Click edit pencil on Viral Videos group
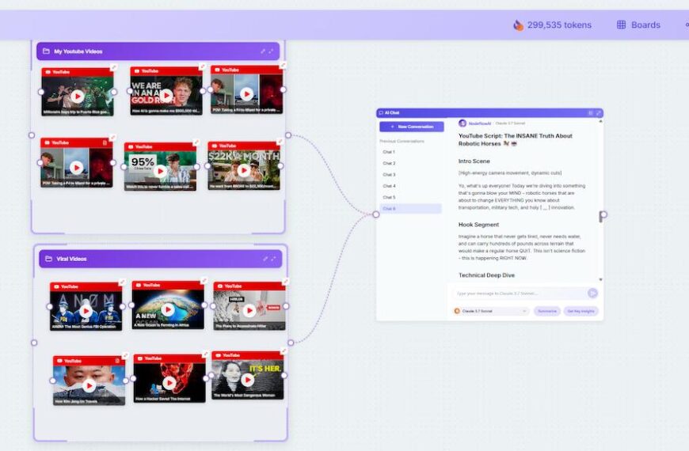 (x=265, y=259)
